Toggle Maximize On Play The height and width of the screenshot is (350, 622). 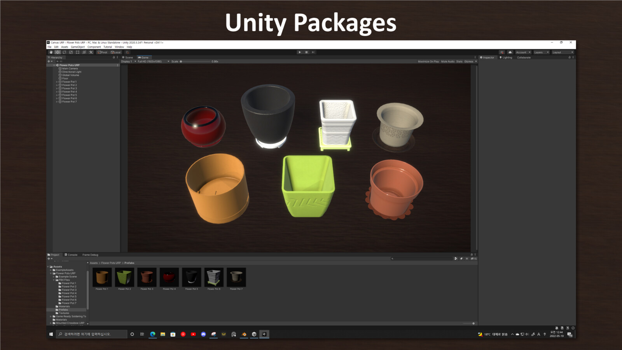(428, 61)
